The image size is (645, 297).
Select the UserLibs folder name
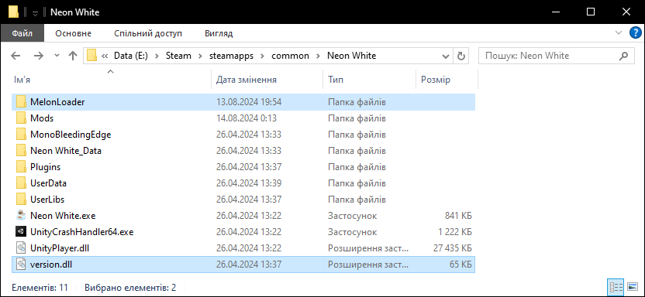47,200
